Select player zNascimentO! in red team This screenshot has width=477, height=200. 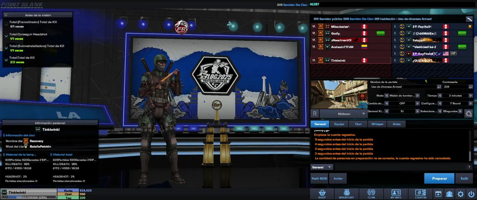click(x=351, y=40)
